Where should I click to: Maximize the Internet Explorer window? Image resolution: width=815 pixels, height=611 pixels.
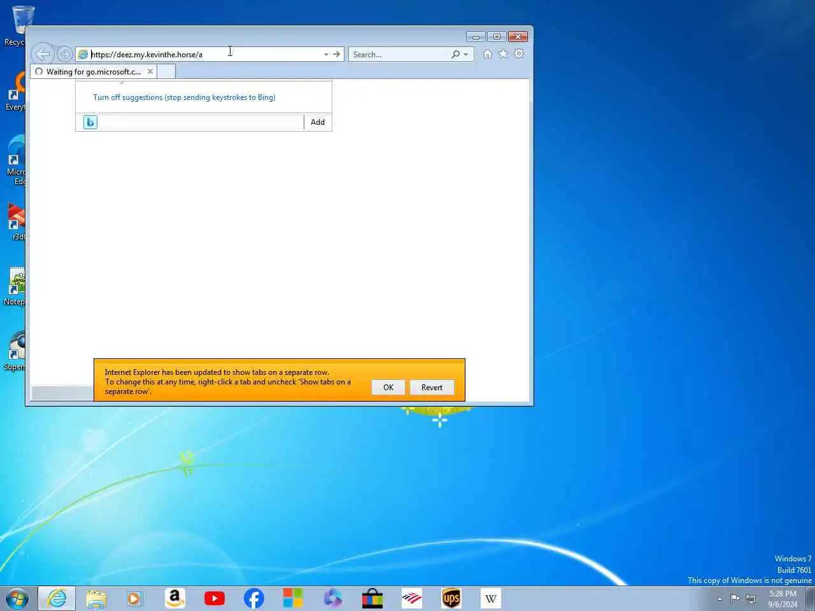[x=497, y=36]
